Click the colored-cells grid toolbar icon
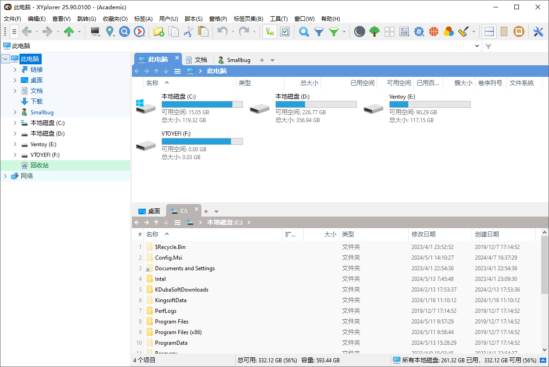The image size is (549, 367). [405, 32]
